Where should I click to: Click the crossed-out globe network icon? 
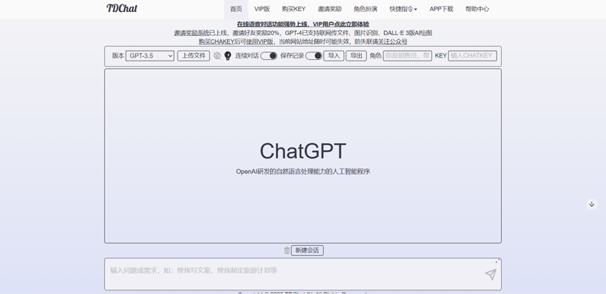217,55
